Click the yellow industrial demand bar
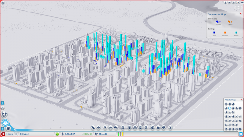The image size is (244, 137). 123,134
